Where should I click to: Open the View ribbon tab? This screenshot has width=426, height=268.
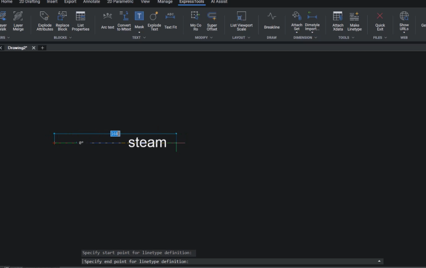click(145, 2)
